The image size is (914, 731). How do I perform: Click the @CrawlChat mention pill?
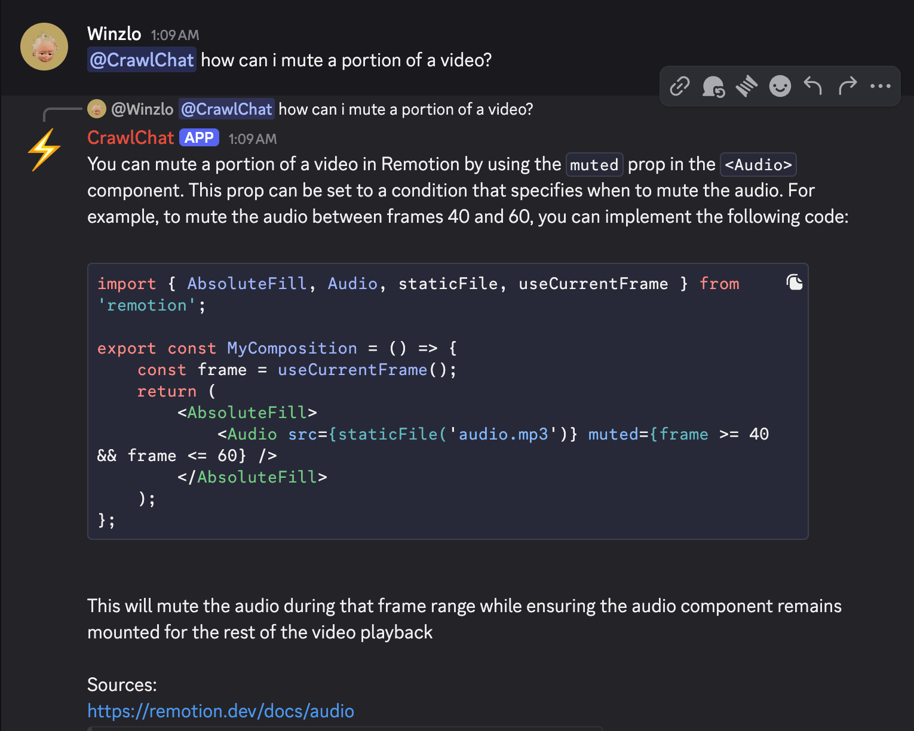click(142, 60)
